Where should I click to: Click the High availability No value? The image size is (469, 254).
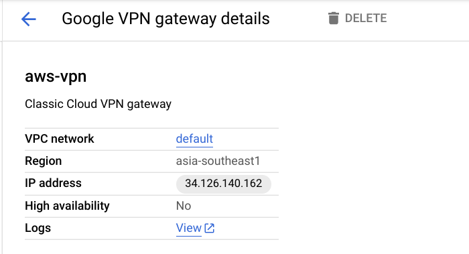(x=184, y=206)
